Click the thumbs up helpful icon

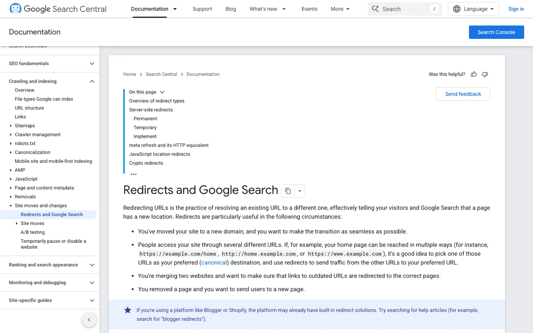(x=474, y=74)
